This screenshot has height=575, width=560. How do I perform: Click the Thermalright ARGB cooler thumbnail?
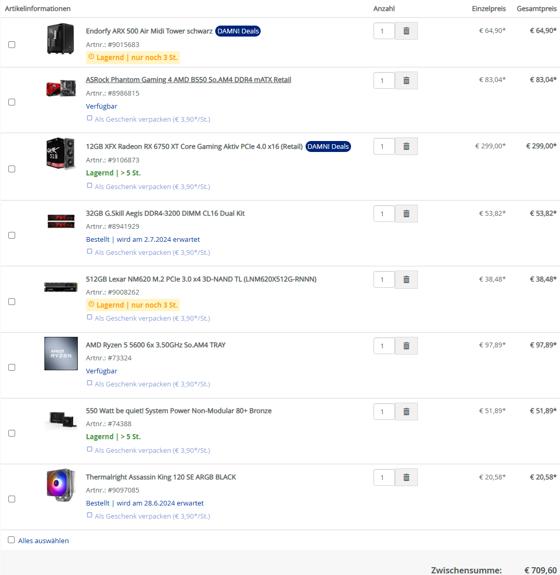click(x=61, y=485)
